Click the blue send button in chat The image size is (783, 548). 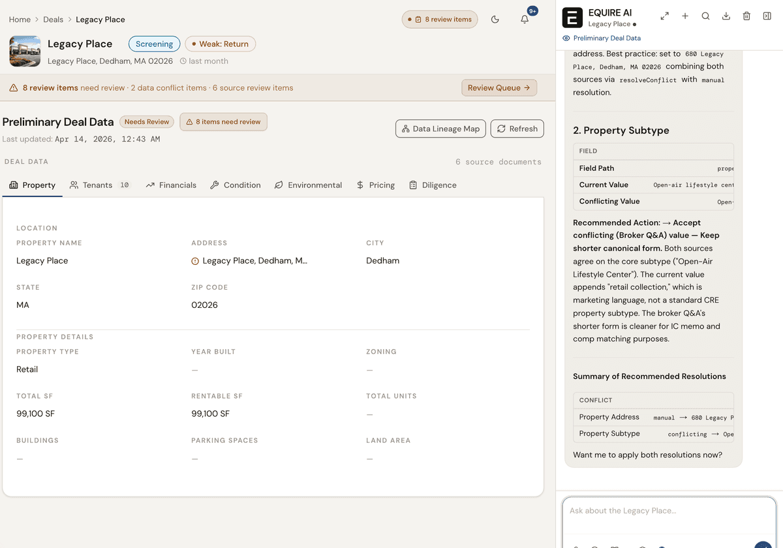[x=763, y=545]
